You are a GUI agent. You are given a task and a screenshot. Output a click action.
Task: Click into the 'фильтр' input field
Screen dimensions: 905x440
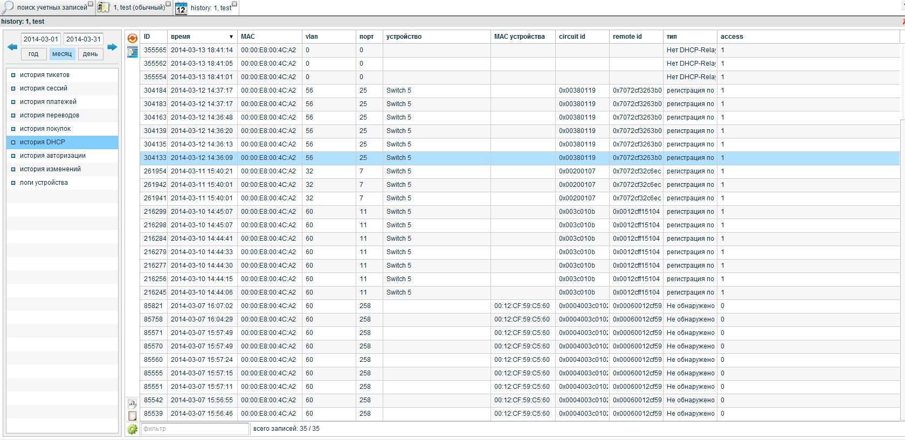click(195, 429)
